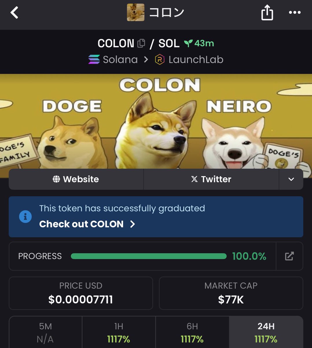Viewport: 312px width, 348px height.
Task: Open external link icon beside progress
Action: tap(289, 256)
